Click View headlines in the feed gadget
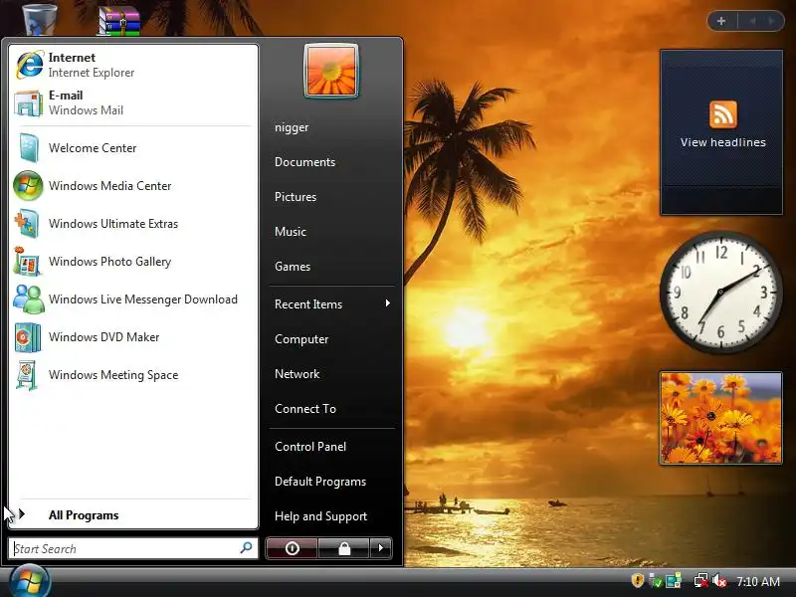796x597 pixels. tap(723, 142)
